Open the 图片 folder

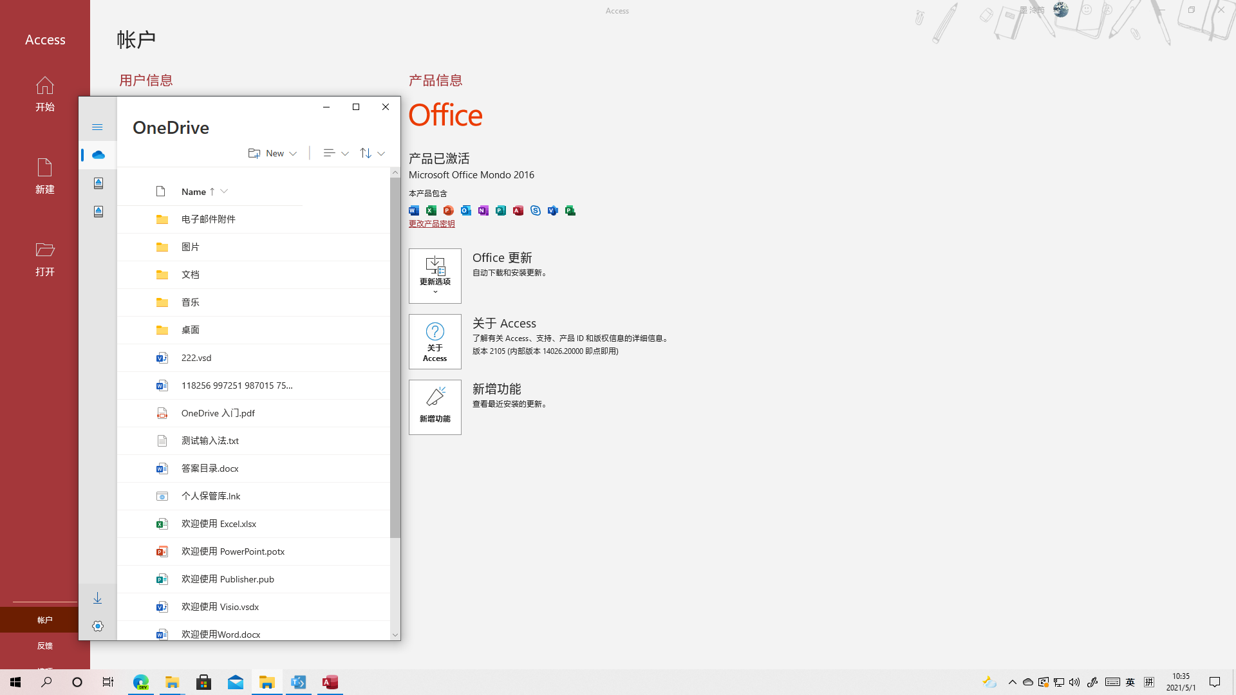(x=254, y=247)
